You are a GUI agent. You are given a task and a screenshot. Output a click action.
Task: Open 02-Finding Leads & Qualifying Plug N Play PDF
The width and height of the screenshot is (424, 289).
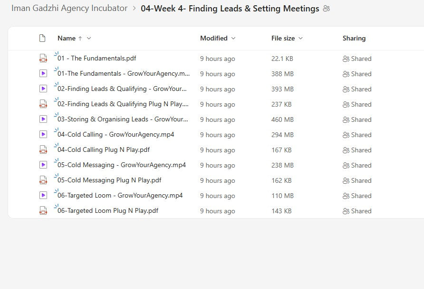click(x=123, y=104)
